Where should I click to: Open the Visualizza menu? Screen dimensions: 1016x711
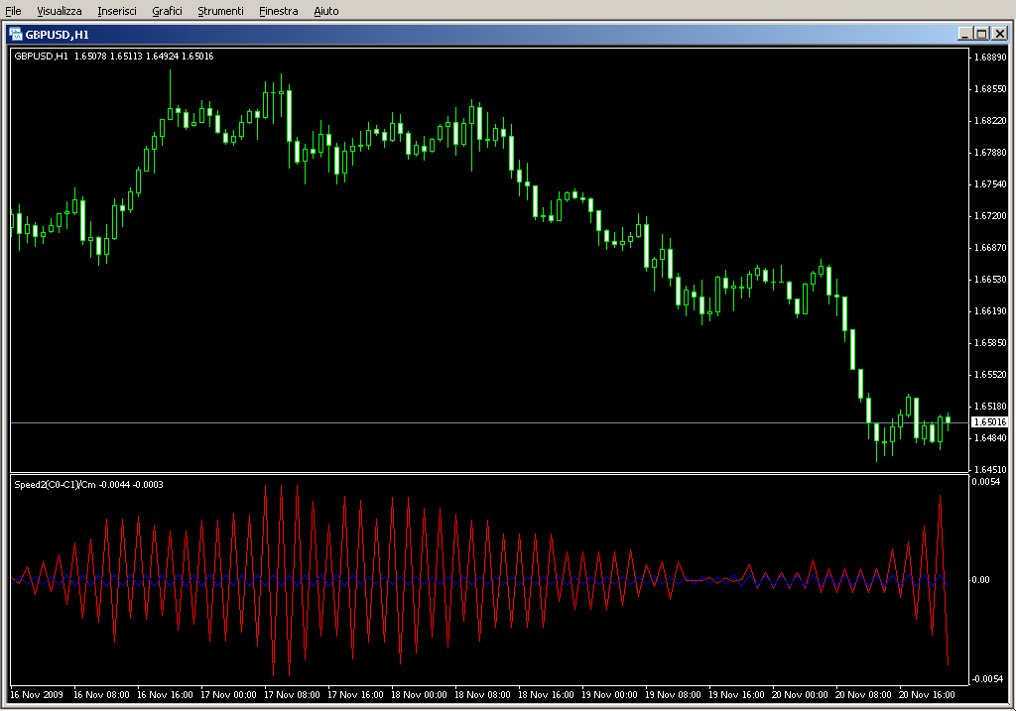[x=60, y=11]
